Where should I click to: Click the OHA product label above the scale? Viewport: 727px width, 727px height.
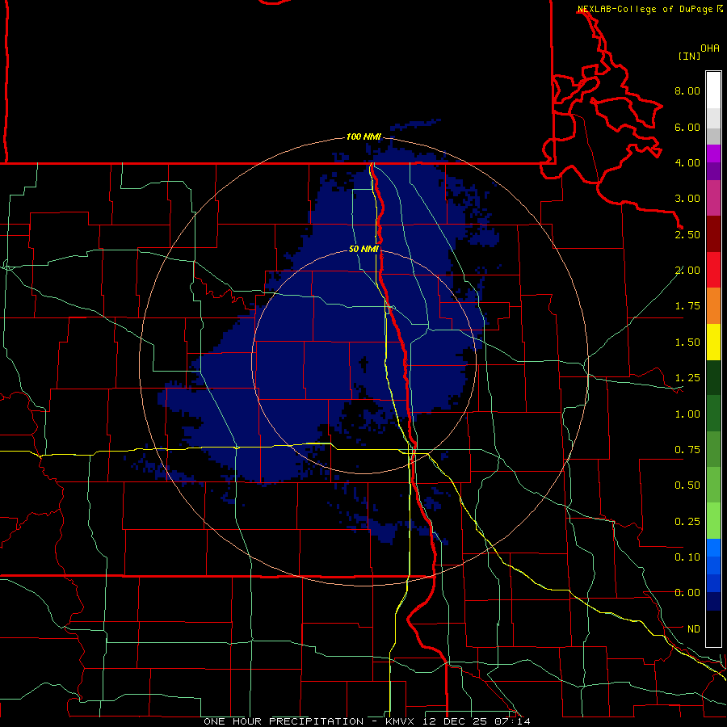(710, 48)
